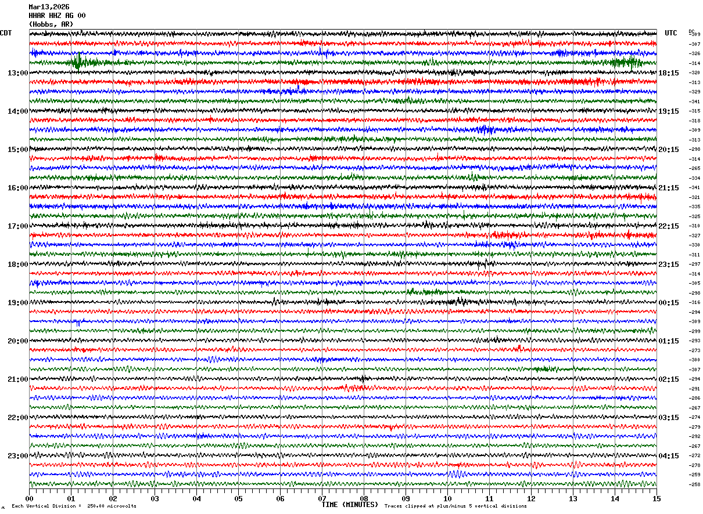Click the DC offset value -316
Viewport: 703px width, 514px height.
coord(694,302)
